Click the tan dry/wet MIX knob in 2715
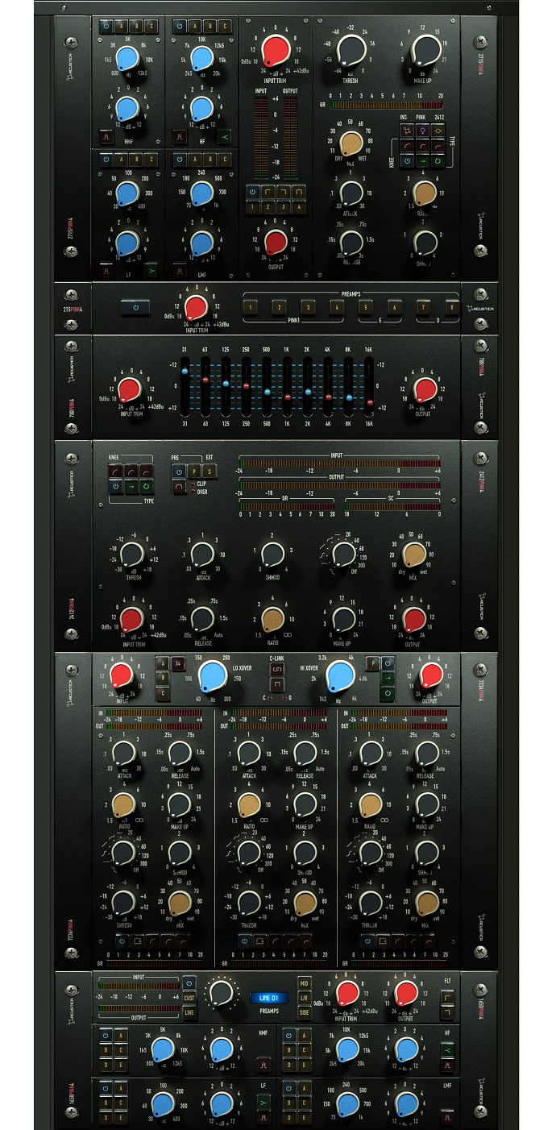 350,143
